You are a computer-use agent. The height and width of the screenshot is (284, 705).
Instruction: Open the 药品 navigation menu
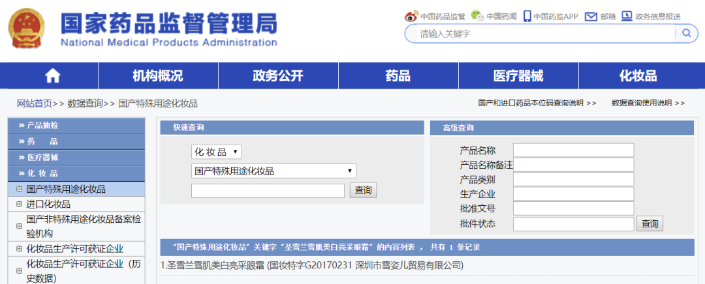(398, 76)
